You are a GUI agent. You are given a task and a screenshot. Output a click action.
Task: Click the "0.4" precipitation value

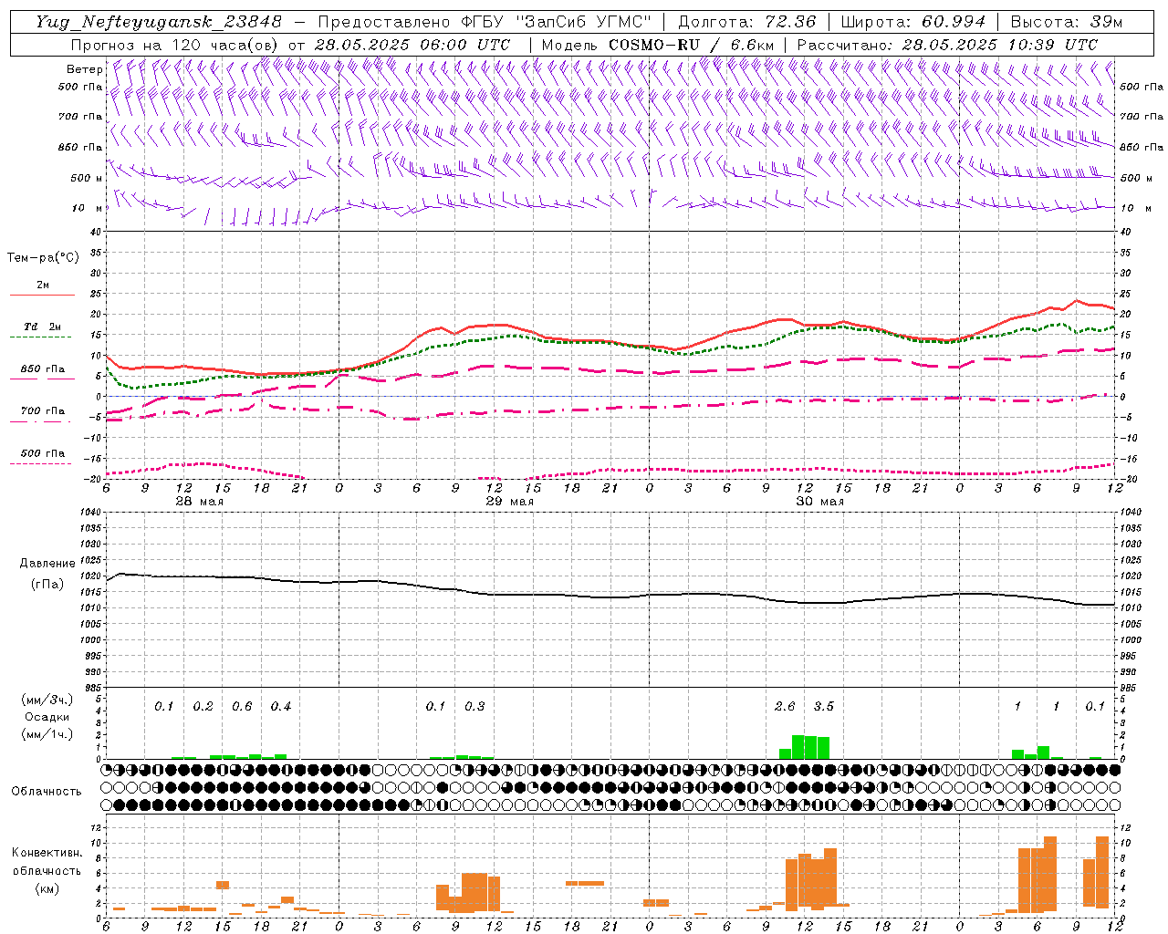[x=281, y=707]
